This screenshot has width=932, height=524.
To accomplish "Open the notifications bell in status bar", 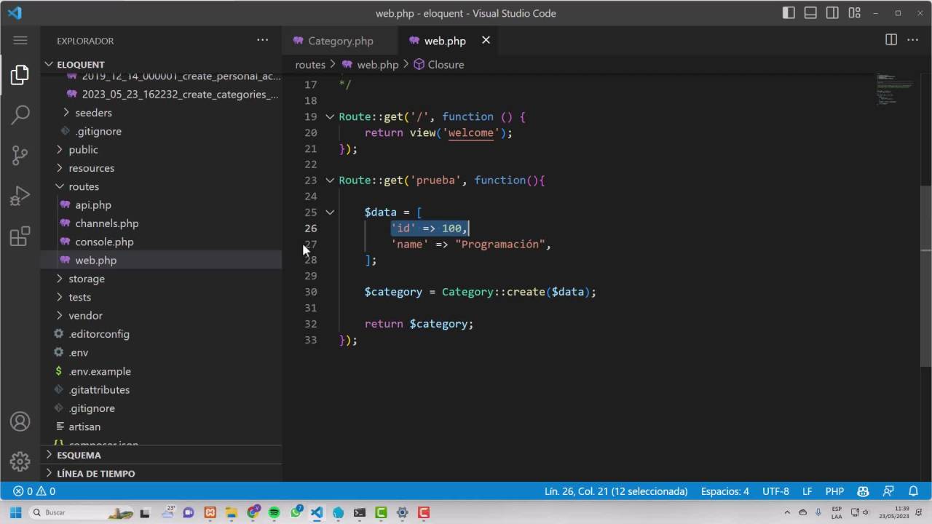I will [913, 491].
